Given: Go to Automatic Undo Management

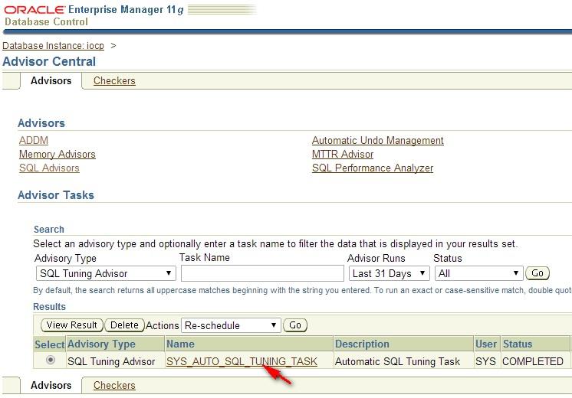Looking at the screenshot, I should pyautogui.click(x=377, y=141).
